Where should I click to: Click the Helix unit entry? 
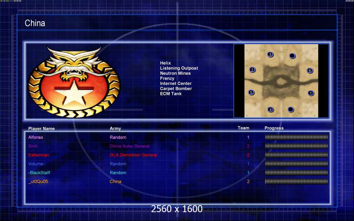(165, 63)
